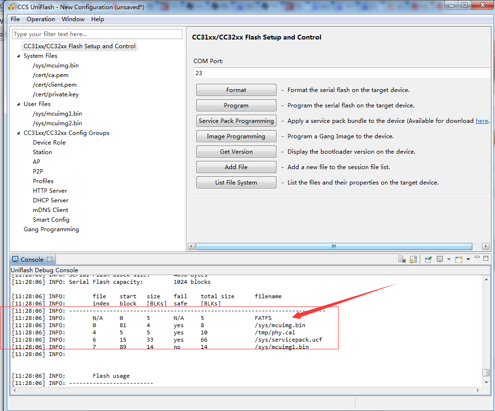Click the COM Port input field

342,73
